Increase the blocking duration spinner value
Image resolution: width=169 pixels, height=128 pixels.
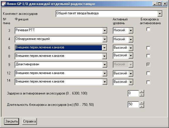point(142,103)
